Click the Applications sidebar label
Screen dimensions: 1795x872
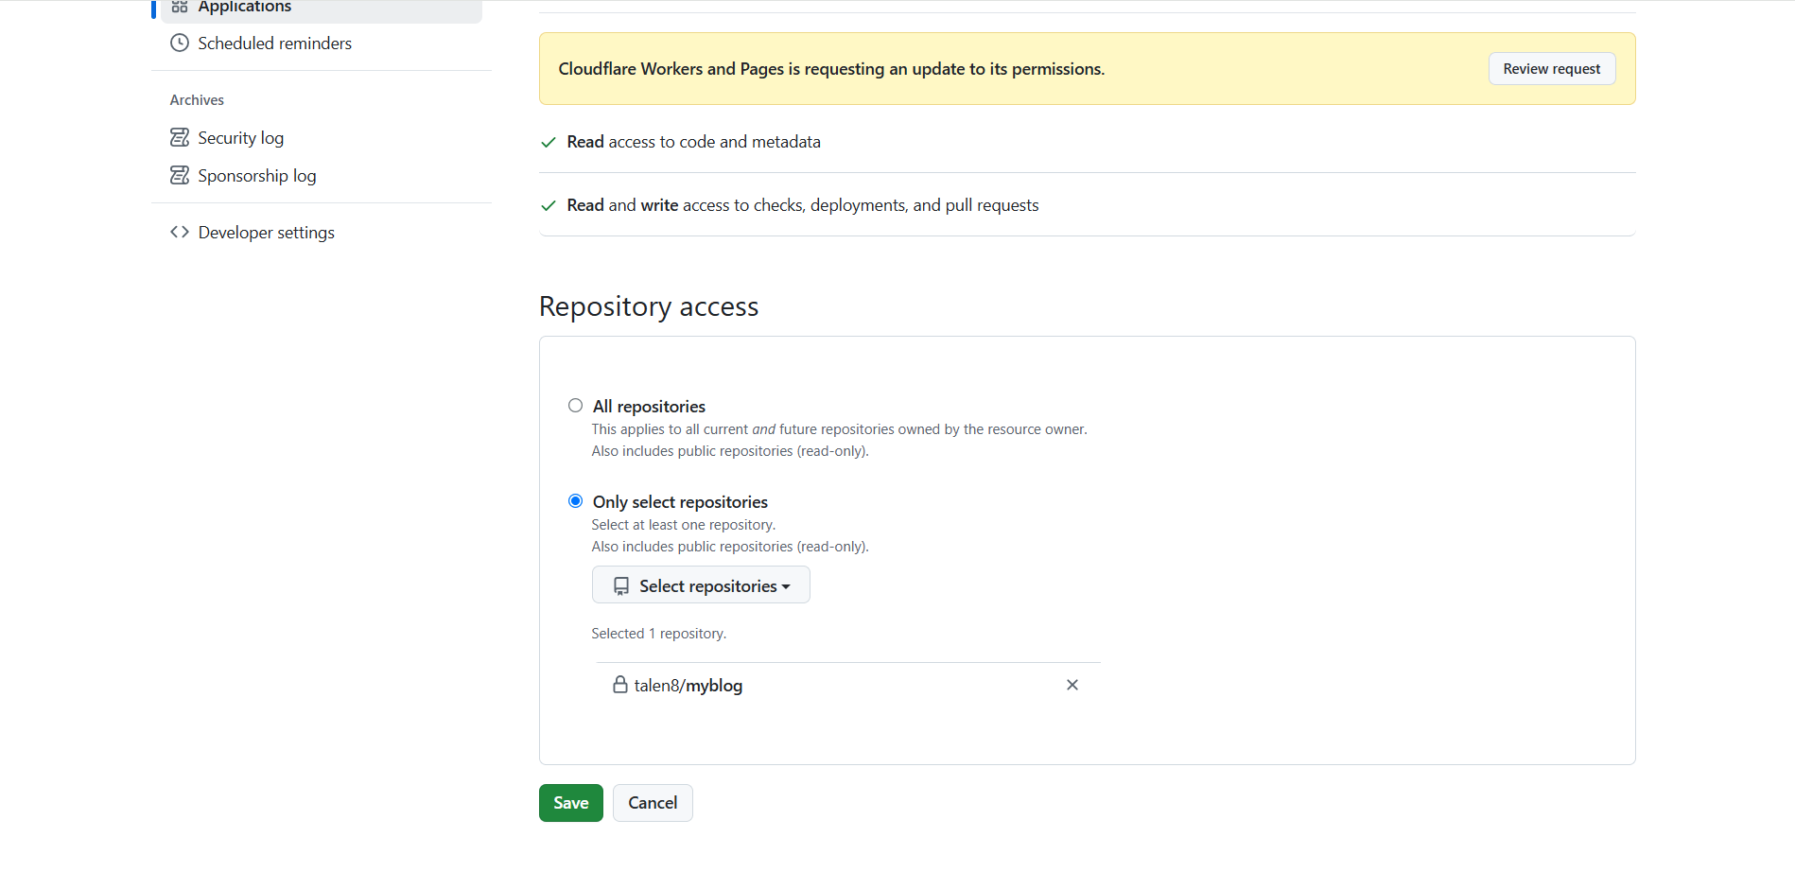point(244,7)
